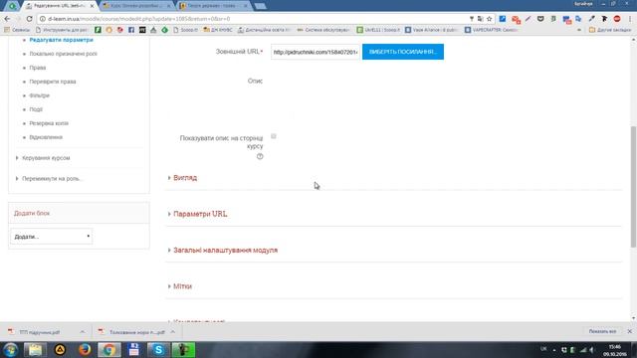
Task: Open the Pocket extension icon
Action: (x=540, y=19)
